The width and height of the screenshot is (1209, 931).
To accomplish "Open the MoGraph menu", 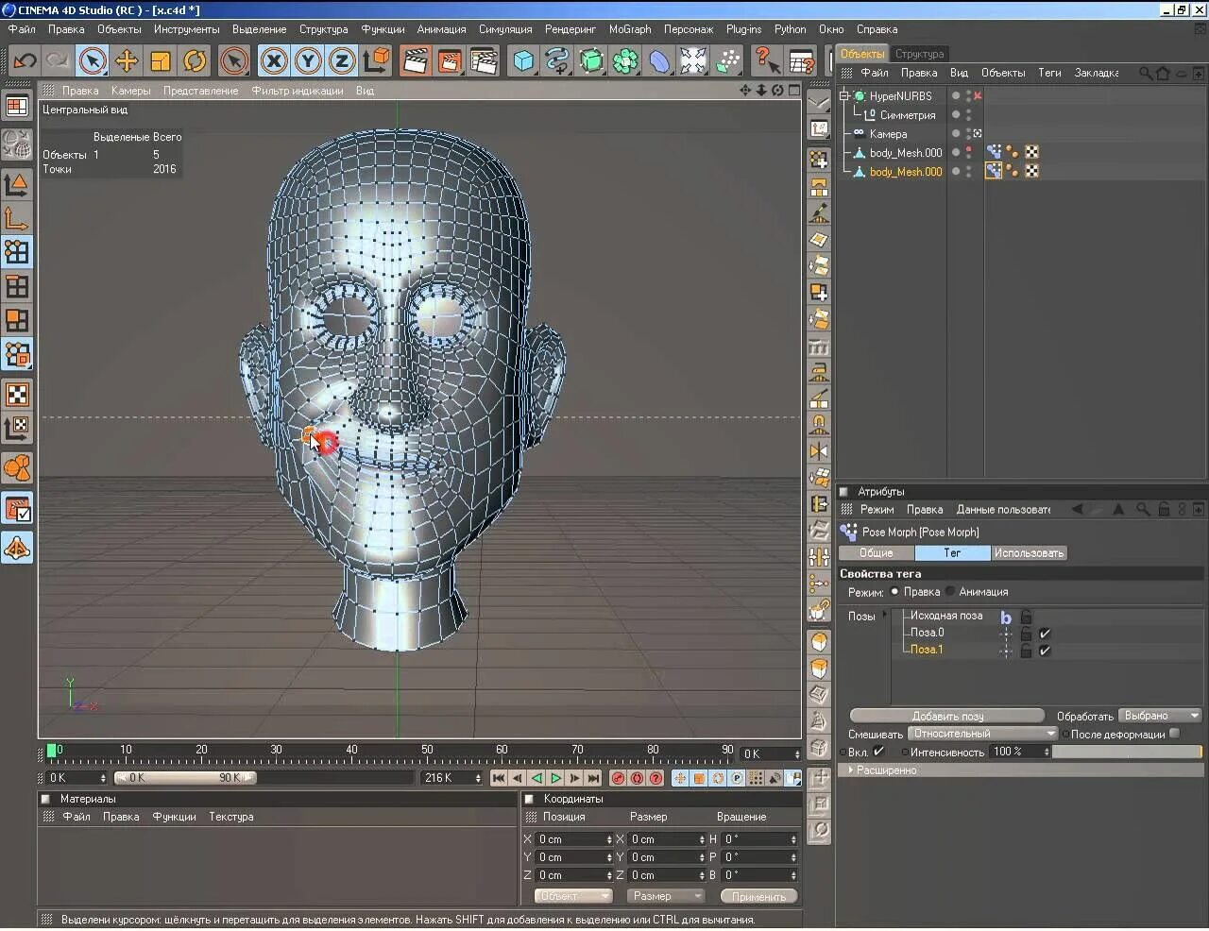I will tap(629, 29).
